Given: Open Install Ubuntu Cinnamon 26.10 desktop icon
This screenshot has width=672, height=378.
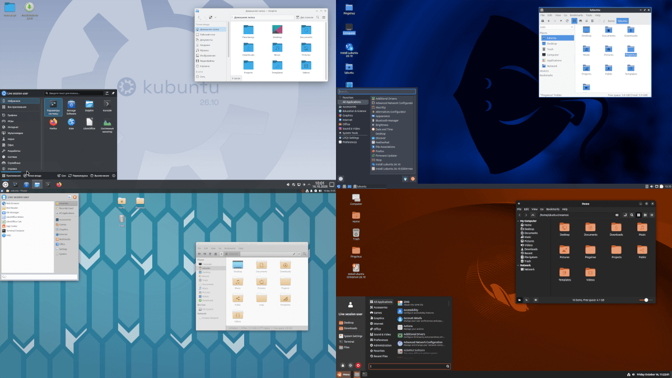Looking at the screenshot, I should (x=356, y=272).
